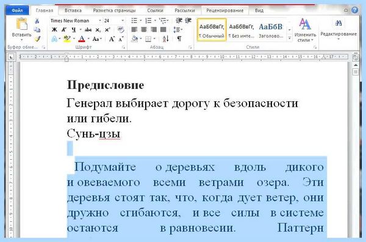Open the font color dropdown arrow
This screenshot has width=366, height=242.
(88, 39)
